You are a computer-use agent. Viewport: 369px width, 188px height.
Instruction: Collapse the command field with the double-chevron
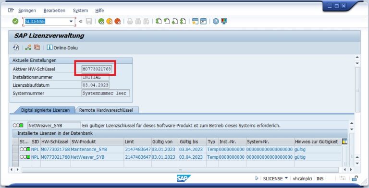coord(81,22)
